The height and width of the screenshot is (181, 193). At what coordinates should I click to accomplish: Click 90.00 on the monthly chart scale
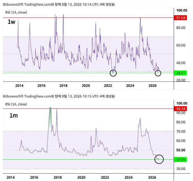(x=181, y=113)
